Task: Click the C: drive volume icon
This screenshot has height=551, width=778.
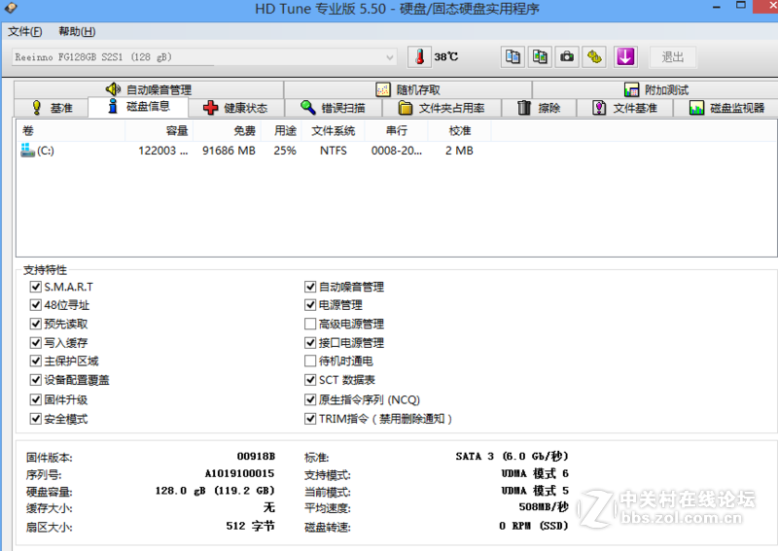Action: tap(27, 151)
